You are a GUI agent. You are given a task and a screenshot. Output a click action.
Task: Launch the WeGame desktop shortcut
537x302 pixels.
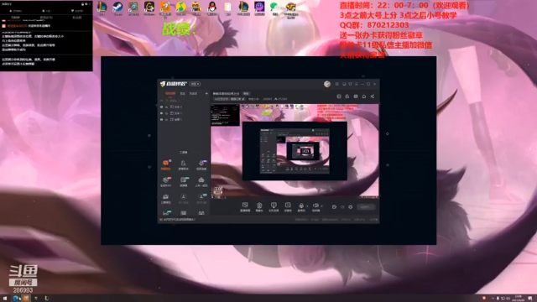[149, 8]
